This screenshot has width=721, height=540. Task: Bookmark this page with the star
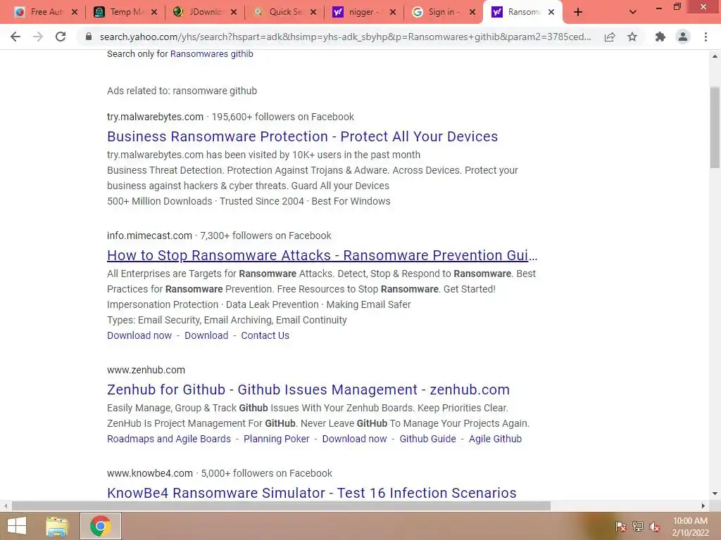(632, 37)
